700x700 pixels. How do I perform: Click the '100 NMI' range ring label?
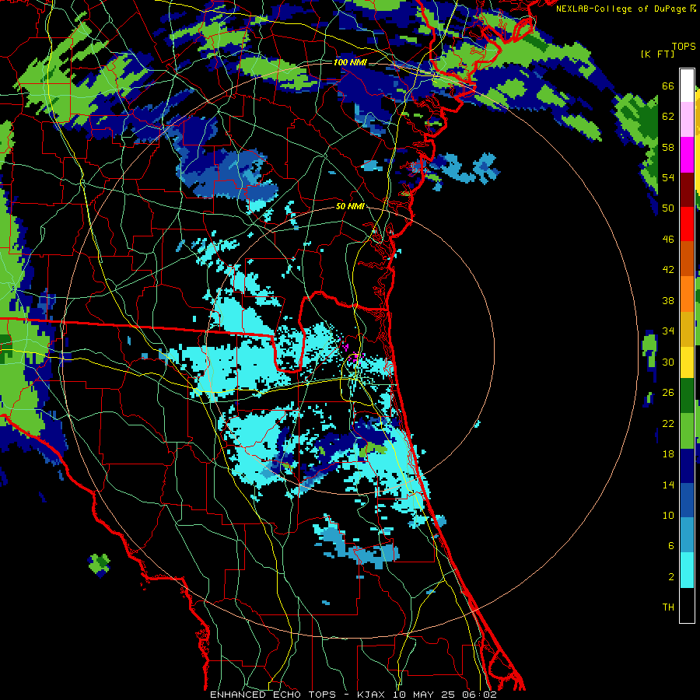tap(350, 62)
